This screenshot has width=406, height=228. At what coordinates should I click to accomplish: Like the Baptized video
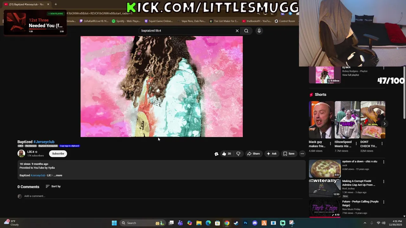point(226,154)
